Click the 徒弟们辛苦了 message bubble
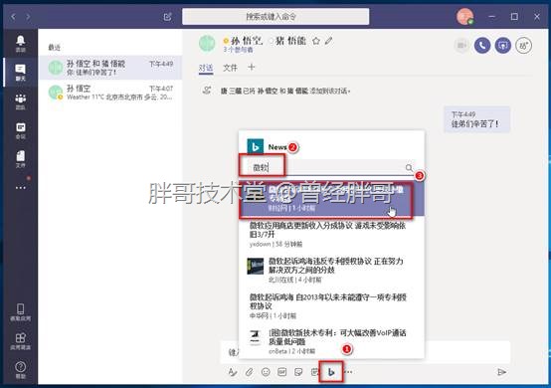The height and width of the screenshot is (388, 551). 476,119
